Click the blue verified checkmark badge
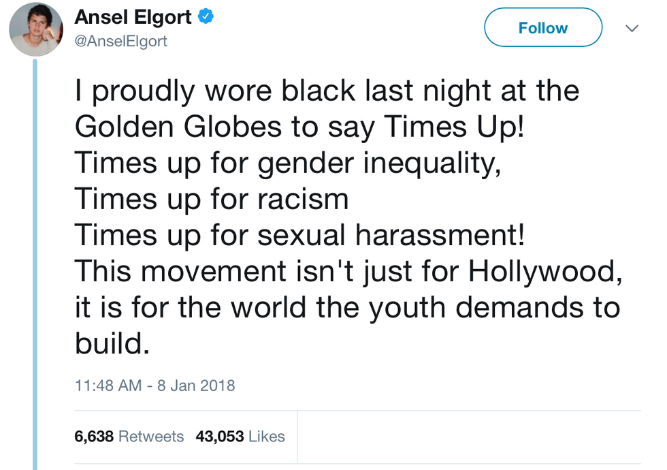This screenshot has width=667, height=470. pyautogui.click(x=206, y=17)
